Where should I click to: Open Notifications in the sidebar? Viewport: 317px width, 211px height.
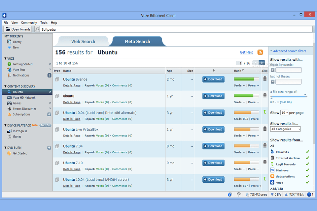point(21,75)
